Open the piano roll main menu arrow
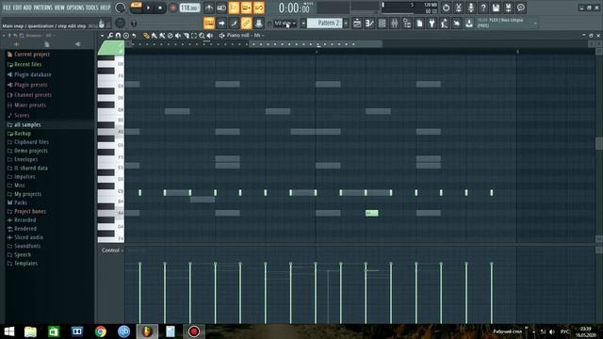The width and height of the screenshot is (603, 339). point(103,36)
